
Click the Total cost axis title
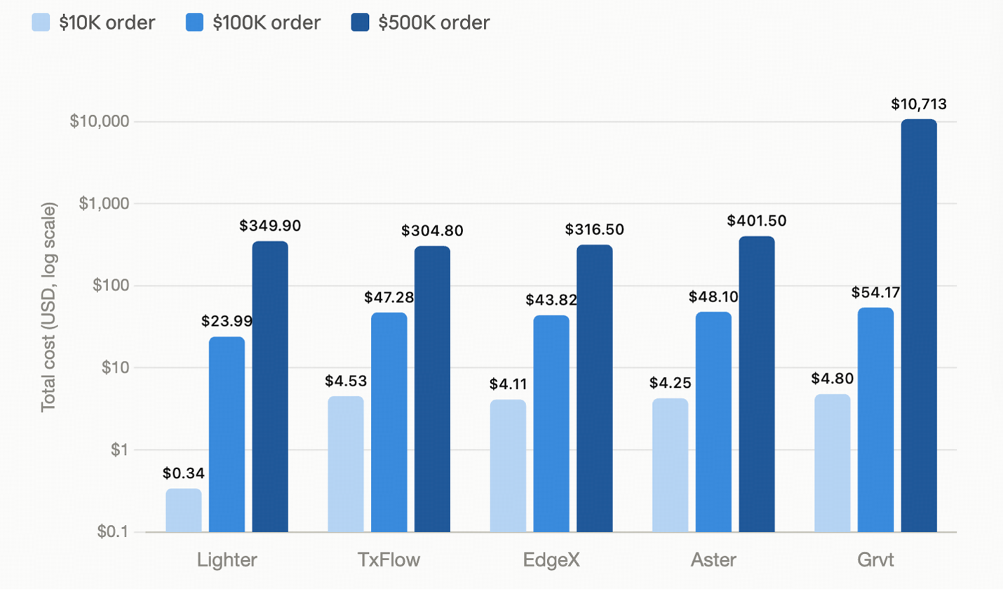48,307
